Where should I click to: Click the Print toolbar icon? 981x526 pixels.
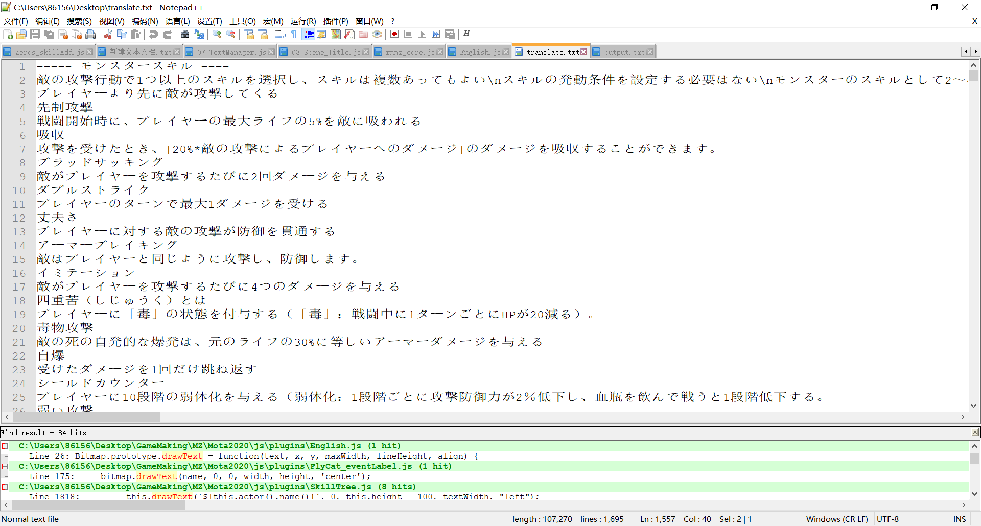click(90, 34)
